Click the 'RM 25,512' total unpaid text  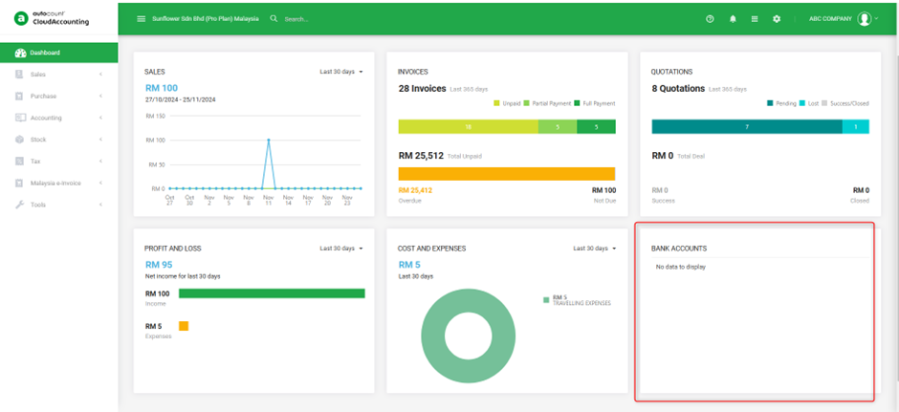(421, 155)
